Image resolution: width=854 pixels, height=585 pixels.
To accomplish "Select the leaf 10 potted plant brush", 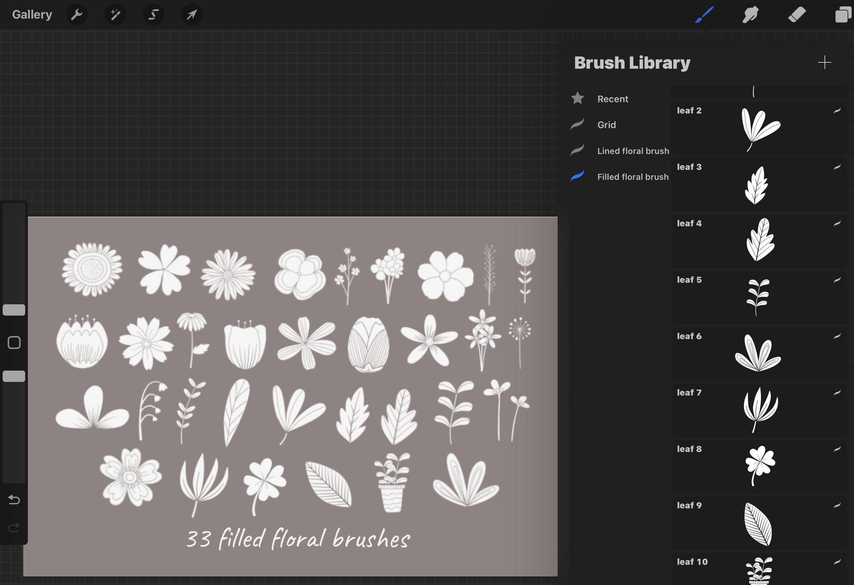I will (x=759, y=569).
